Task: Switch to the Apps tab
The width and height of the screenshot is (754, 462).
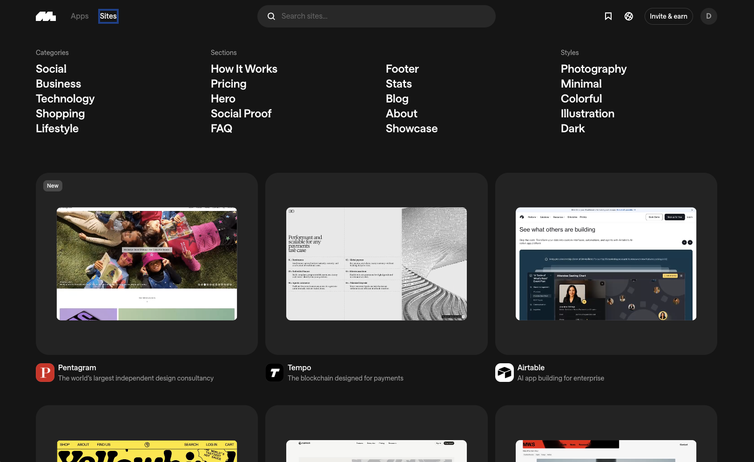Action: tap(80, 16)
